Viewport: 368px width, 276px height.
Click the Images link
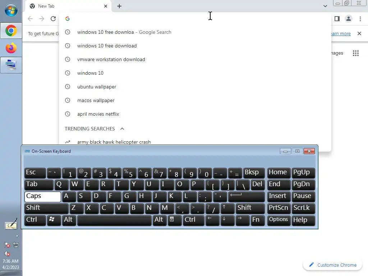pyautogui.click(x=337, y=53)
